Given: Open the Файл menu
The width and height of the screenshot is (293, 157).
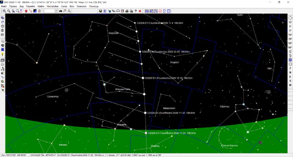Looking at the screenshot, I should click(x=4, y=6).
